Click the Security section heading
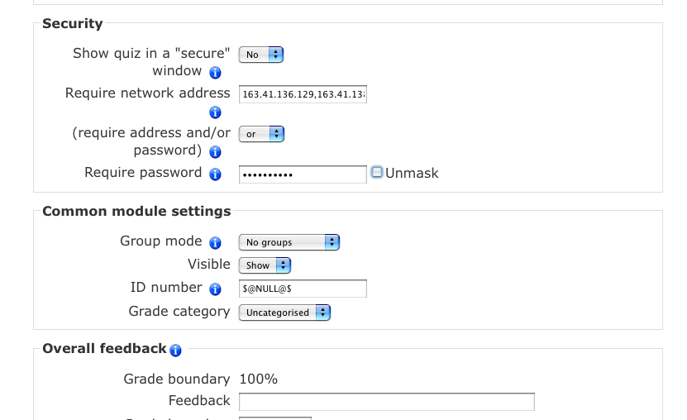 (73, 23)
